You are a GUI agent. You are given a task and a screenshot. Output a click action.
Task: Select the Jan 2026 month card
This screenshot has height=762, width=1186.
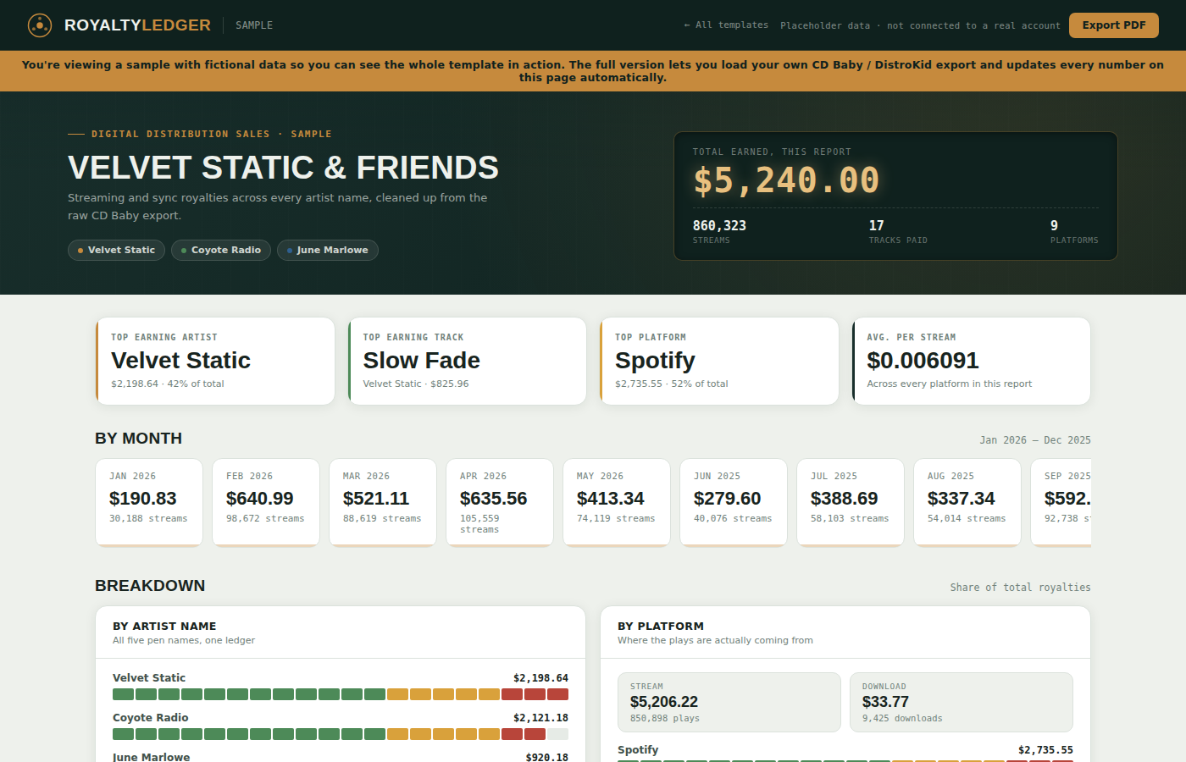[149, 502]
